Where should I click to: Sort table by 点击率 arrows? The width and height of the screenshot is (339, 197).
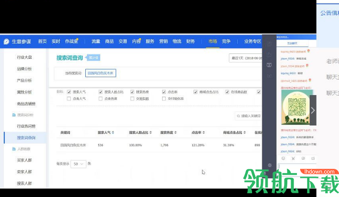pos(204,132)
